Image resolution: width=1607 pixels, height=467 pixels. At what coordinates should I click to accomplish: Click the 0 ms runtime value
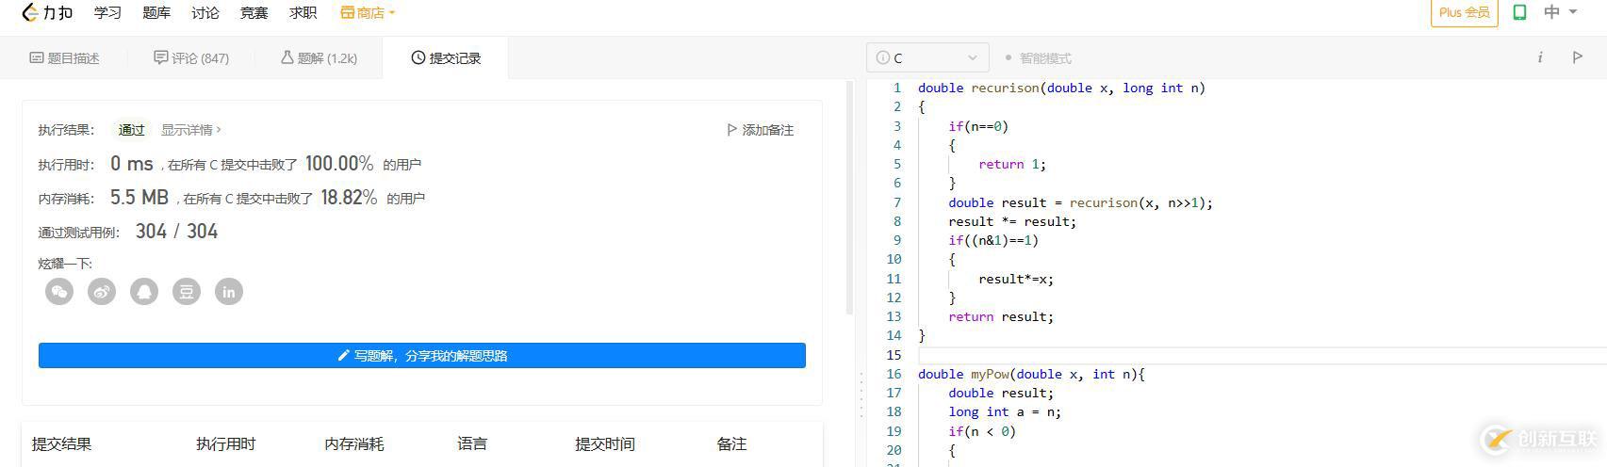tap(131, 164)
